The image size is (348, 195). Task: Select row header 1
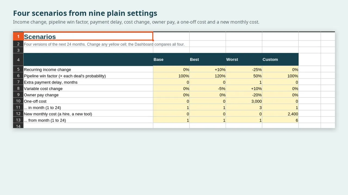[18, 37]
